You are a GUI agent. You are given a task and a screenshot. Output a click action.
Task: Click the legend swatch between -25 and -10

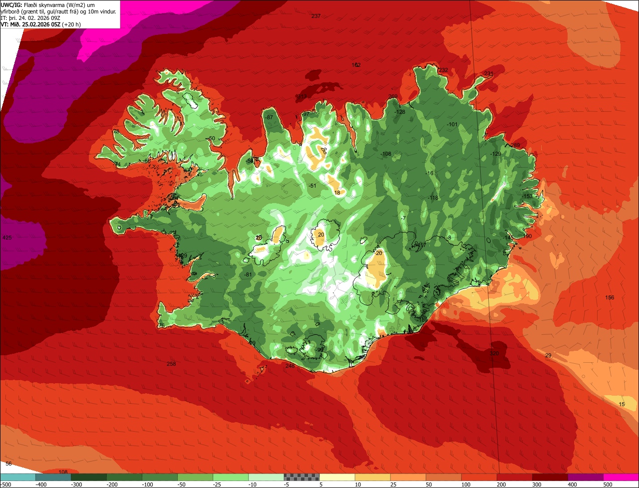tap(230, 477)
